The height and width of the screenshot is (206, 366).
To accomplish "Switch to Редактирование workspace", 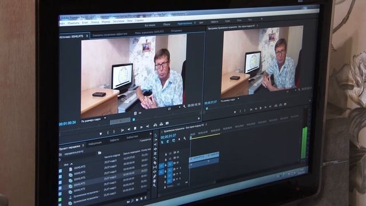I will tap(185, 23).
